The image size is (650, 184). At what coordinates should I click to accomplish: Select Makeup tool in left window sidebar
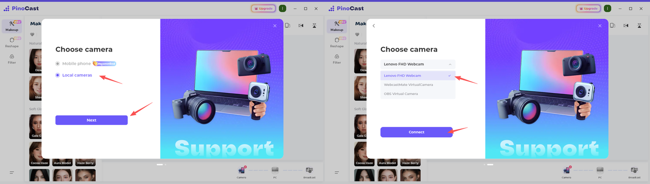pos(12,26)
